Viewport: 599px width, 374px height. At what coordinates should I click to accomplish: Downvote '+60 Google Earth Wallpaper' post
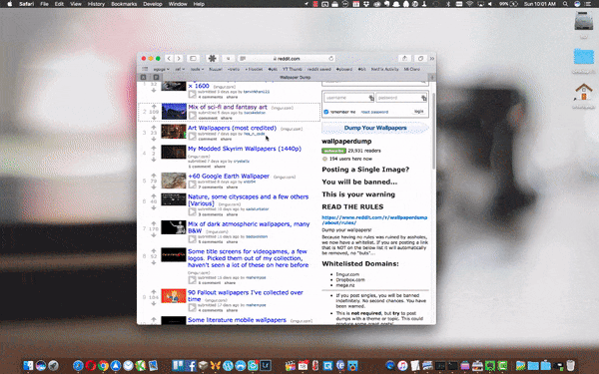click(154, 187)
